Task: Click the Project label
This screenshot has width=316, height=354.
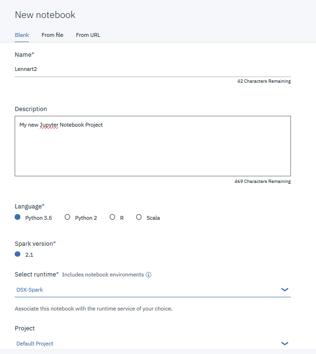Action: [x=25, y=328]
